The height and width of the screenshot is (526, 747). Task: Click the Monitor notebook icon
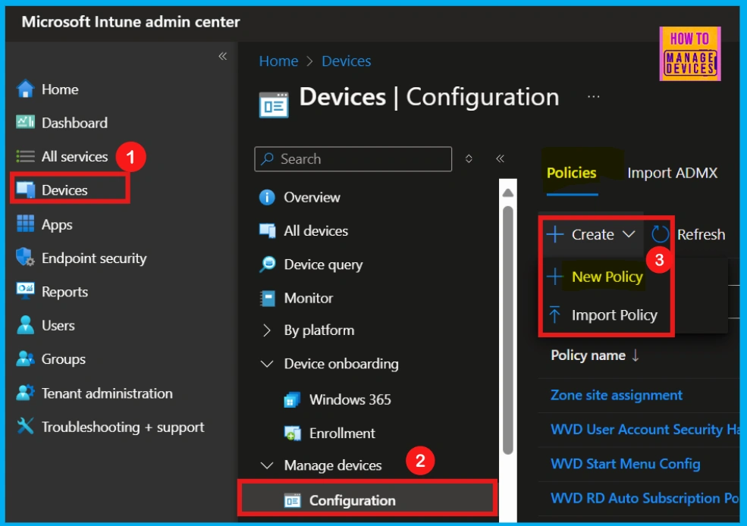267,298
